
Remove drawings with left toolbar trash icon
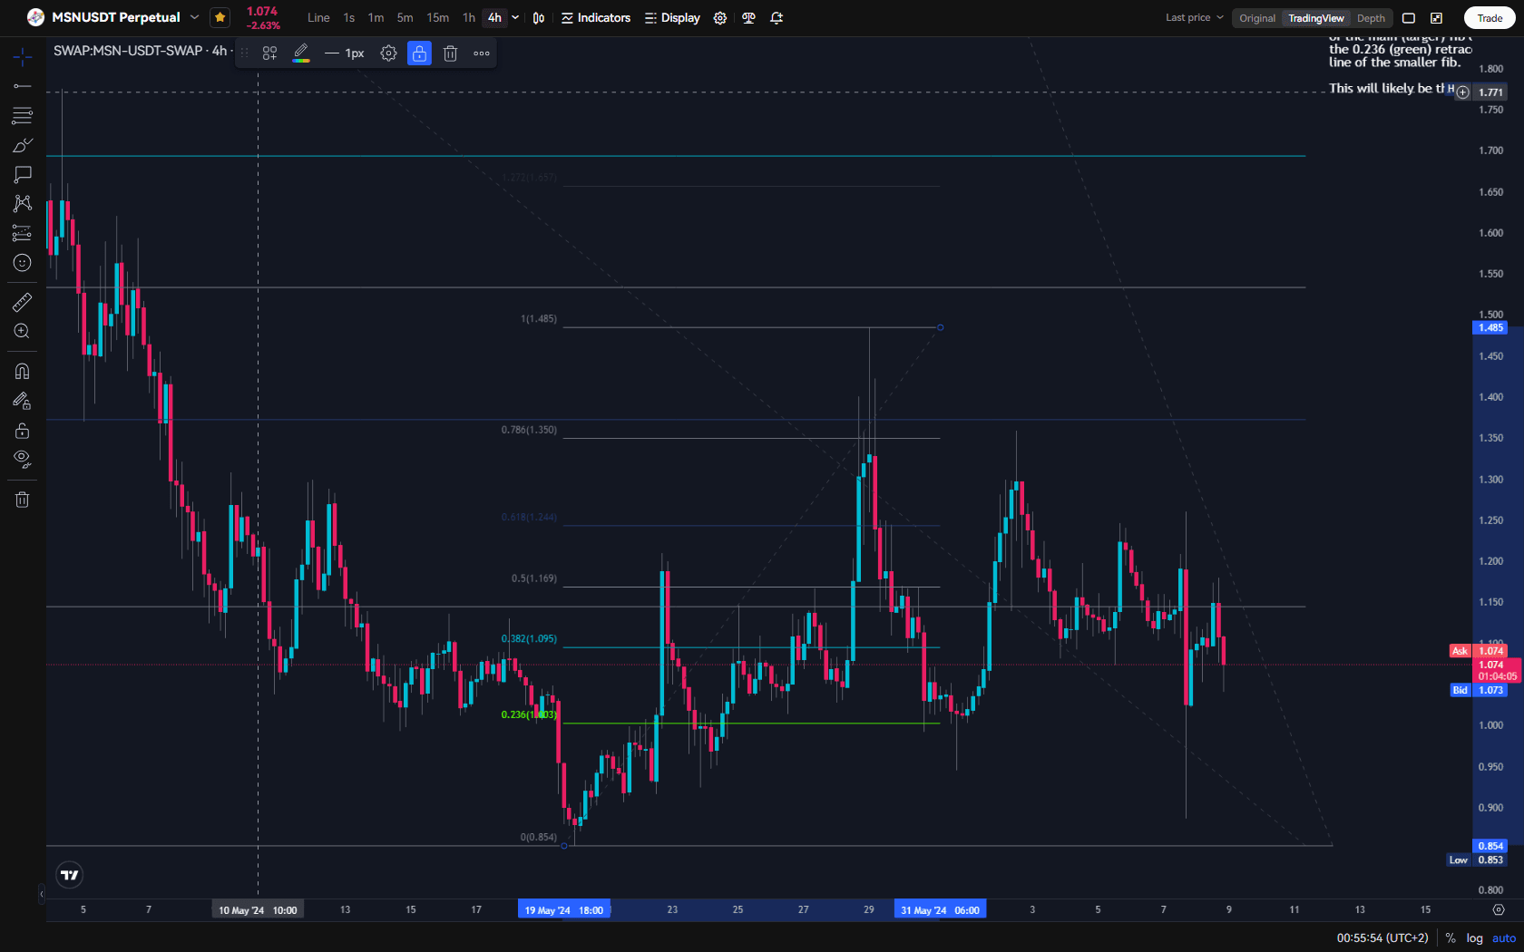tap(23, 500)
